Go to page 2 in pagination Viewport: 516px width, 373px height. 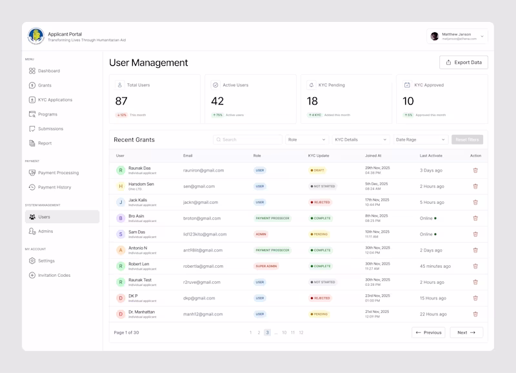(259, 332)
